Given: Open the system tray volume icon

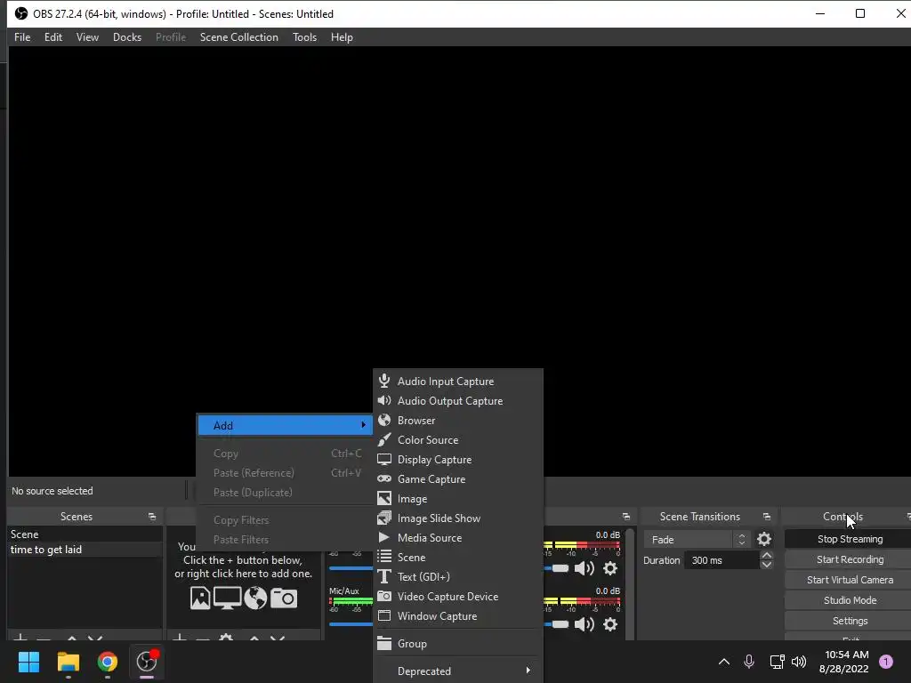Looking at the screenshot, I should click(x=799, y=662).
